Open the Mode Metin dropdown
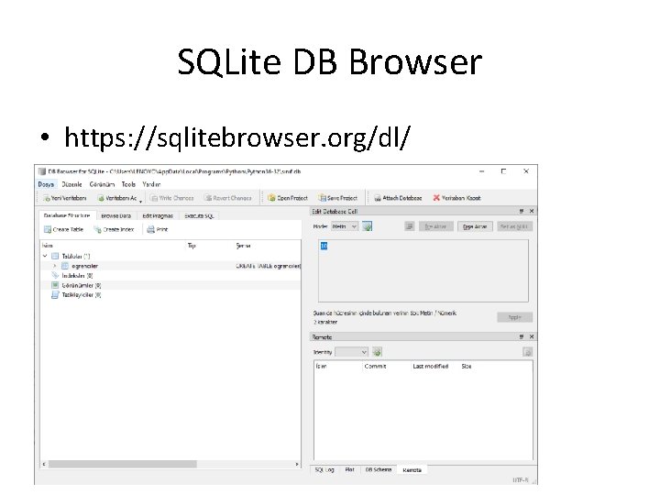 pyautogui.click(x=345, y=226)
